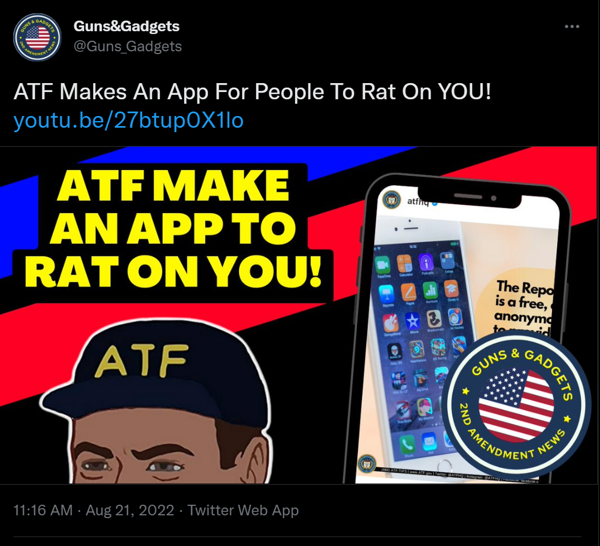Click the Mail envelope icon in phone dock
Image resolution: width=600 pixels, height=546 pixels.
429,441
